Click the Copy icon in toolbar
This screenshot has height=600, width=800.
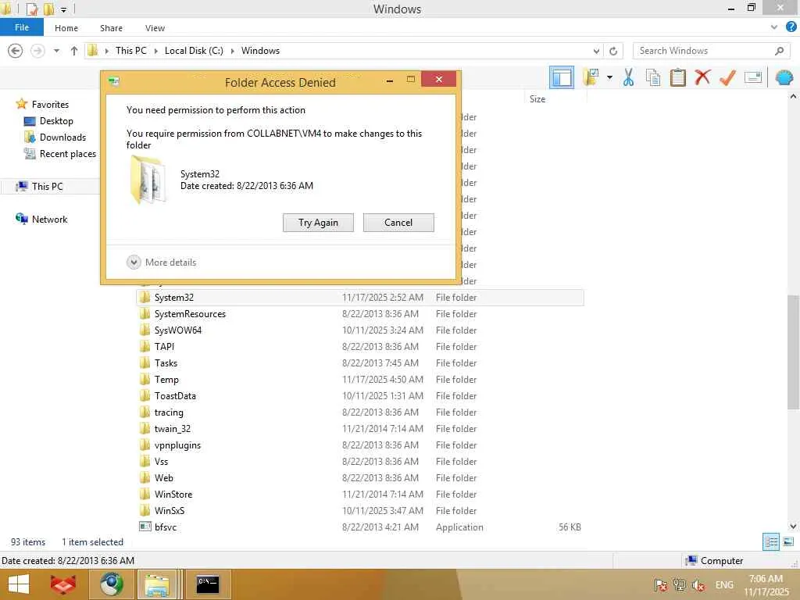(x=653, y=78)
